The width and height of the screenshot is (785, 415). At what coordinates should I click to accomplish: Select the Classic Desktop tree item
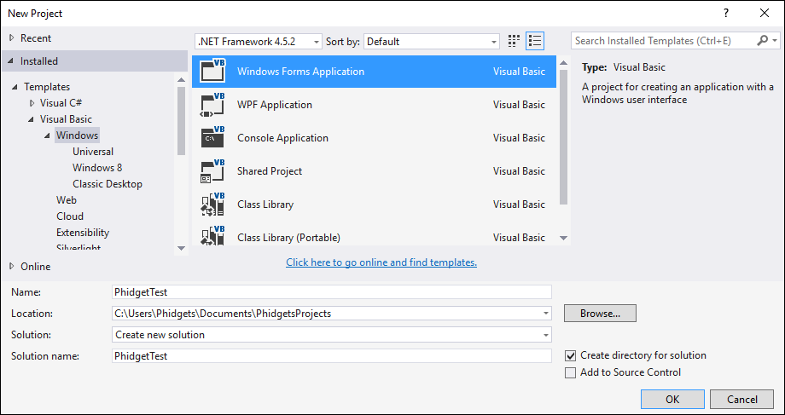pos(108,184)
